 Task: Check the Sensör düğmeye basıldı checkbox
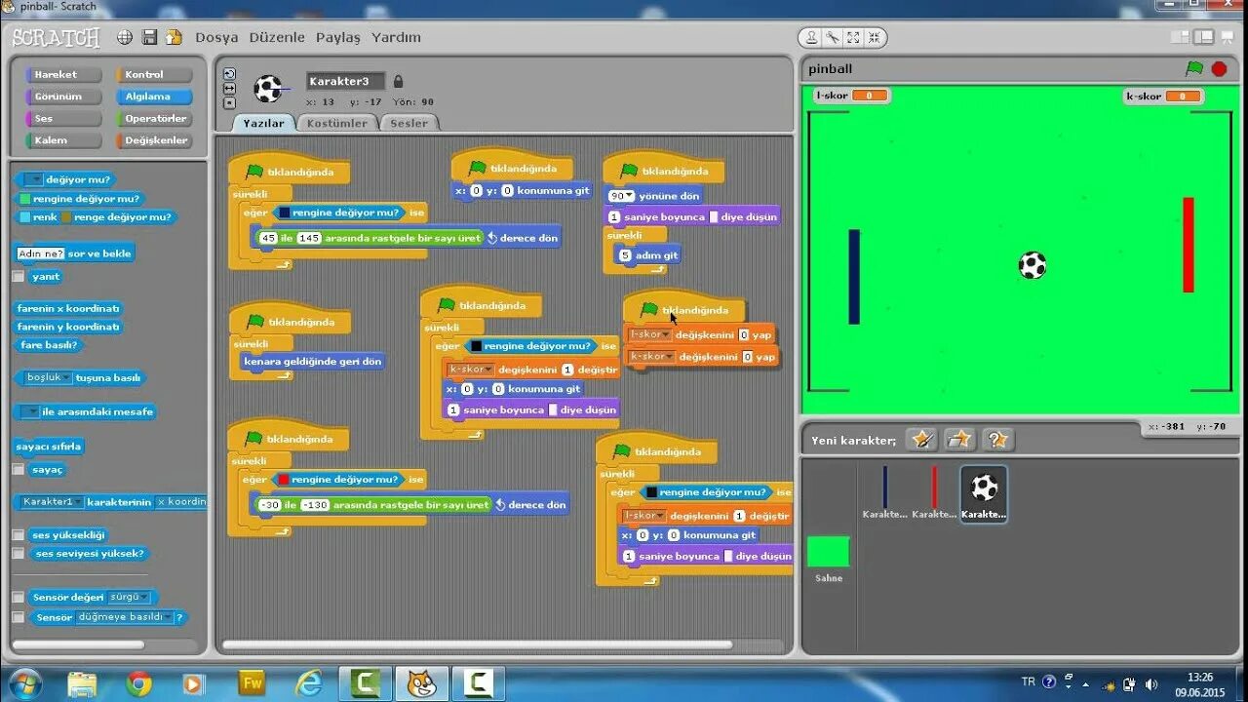[18, 617]
